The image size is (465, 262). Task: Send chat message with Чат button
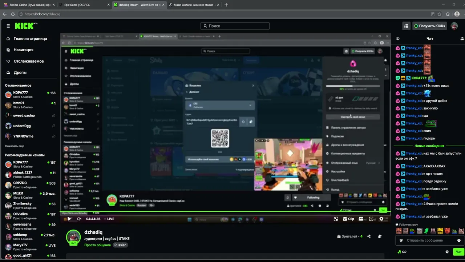point(458,251)
